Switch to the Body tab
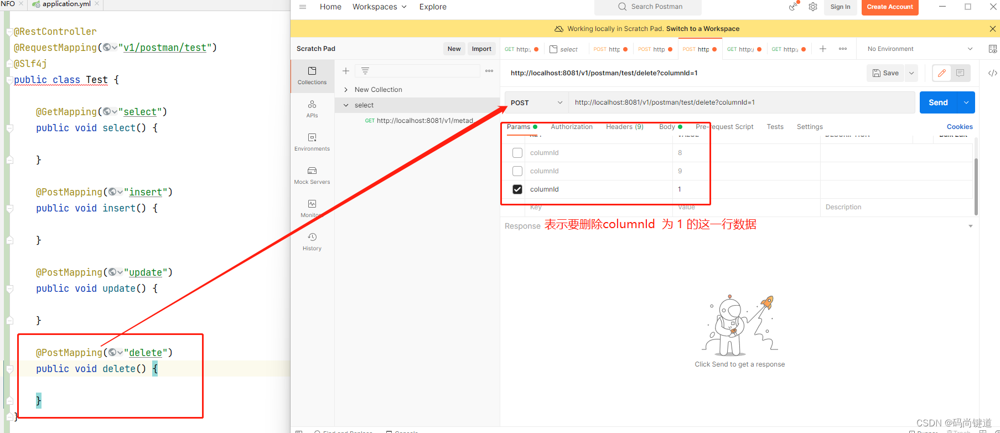The height and width of the screenshot is (433, 1000). [x=671, y=127]
